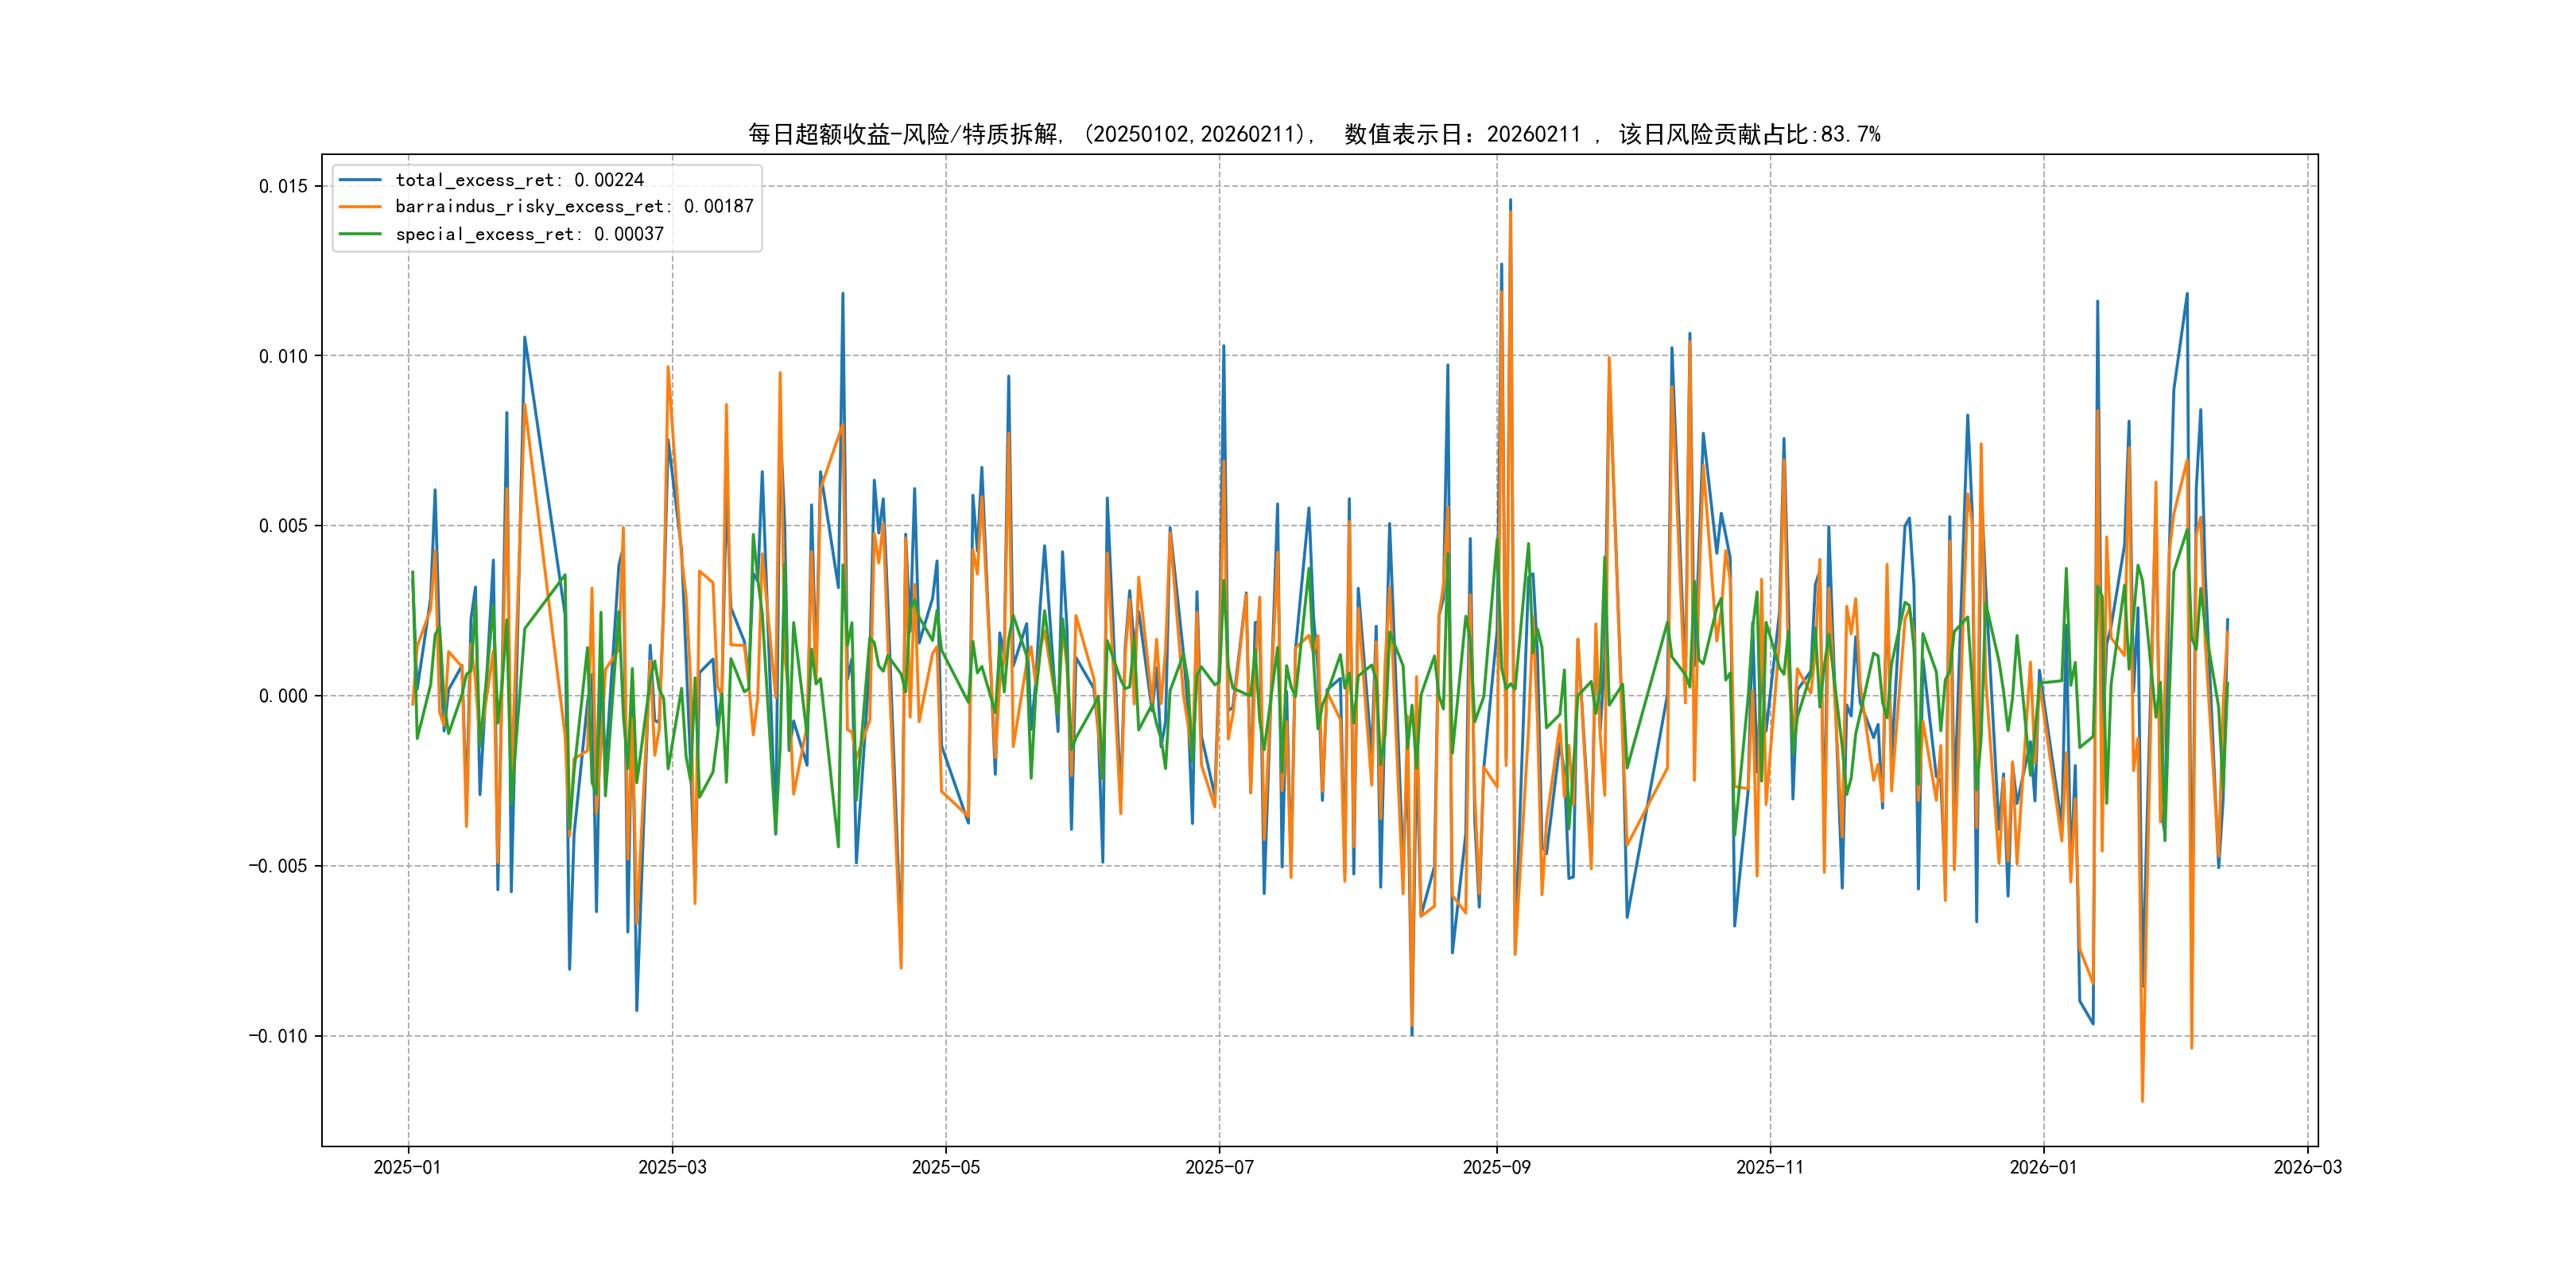Select the total_excess_ret: 0.00224 legend label
Screen dimensions: 2576x1288
(x=519, y=180)
